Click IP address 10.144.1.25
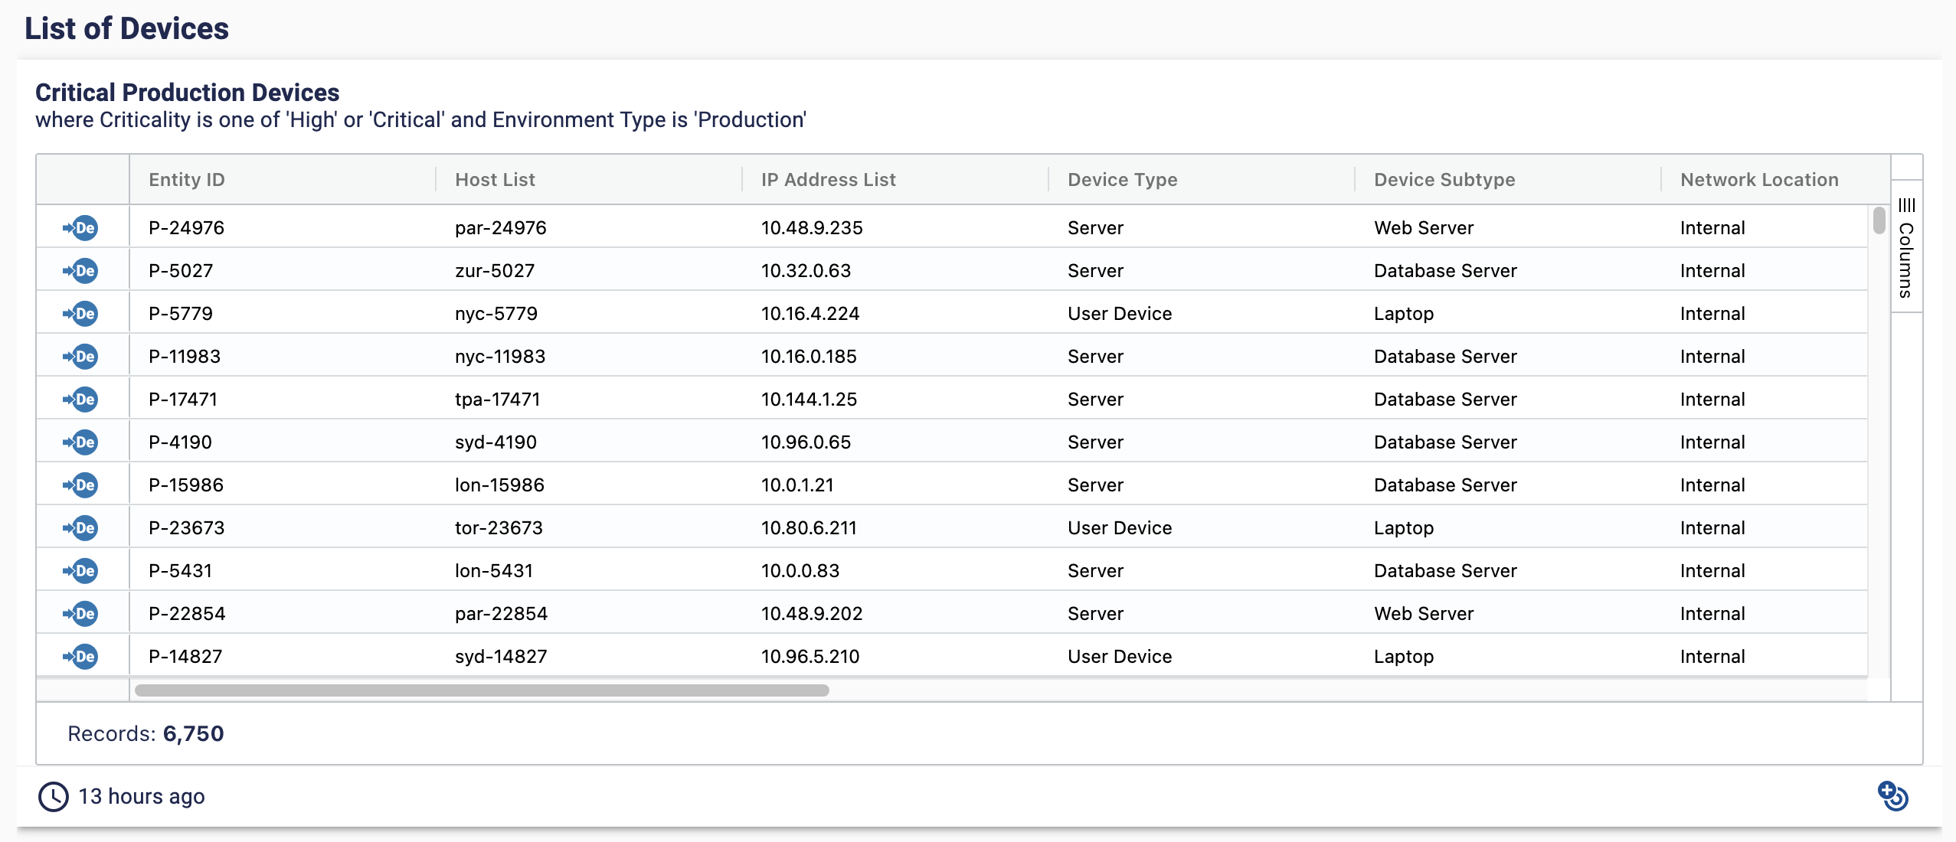1956x842 pixels. (809, 399)
